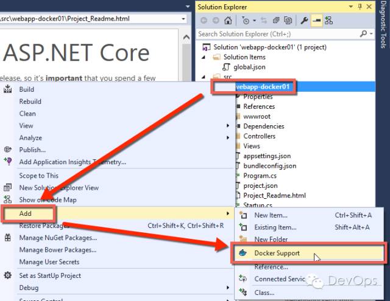
Task: Select Project_Readme.html in the tree
Action: (x=274, y=196)
